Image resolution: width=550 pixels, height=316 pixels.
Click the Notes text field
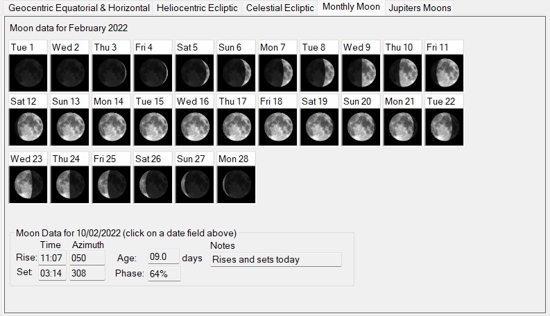pos(275,260)
